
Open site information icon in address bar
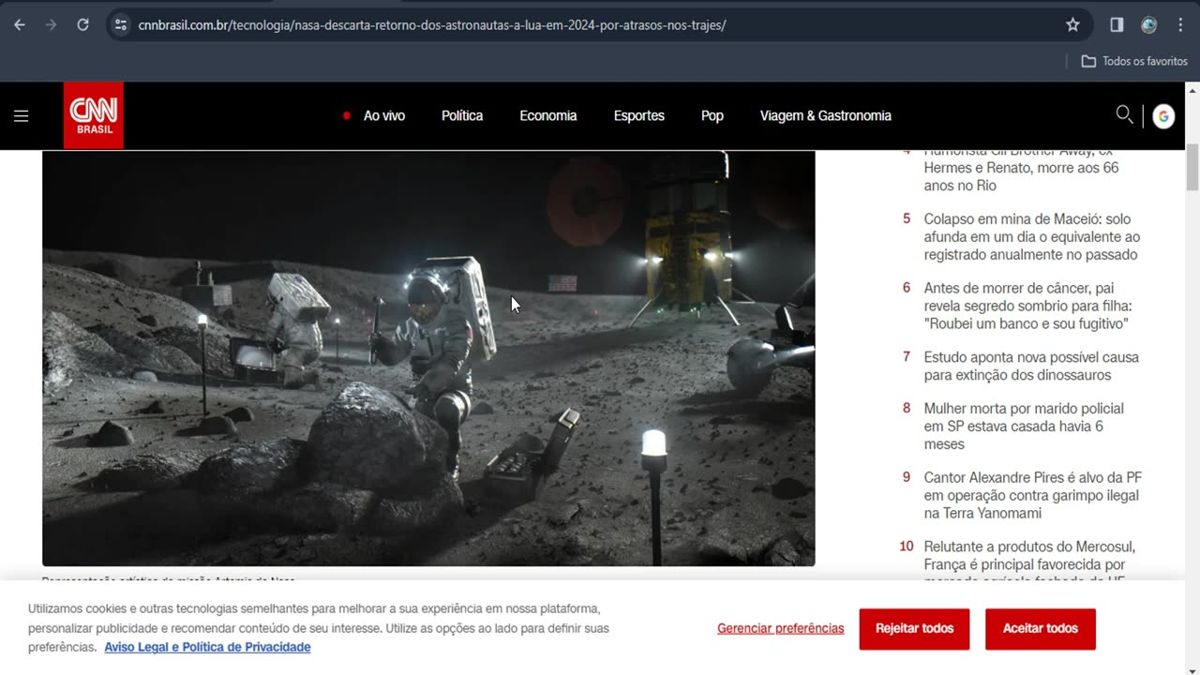pos(120,25)
